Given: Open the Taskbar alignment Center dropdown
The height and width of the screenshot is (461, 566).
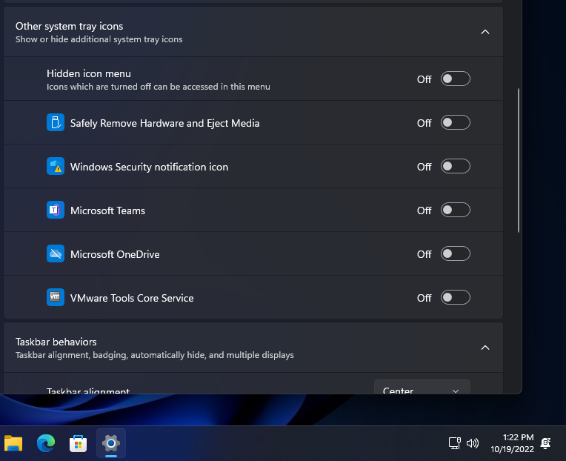Looking at the screenshot, I should click(422, 388).
